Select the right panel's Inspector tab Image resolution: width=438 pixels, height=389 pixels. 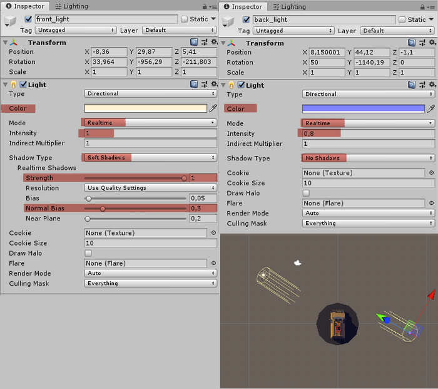(x=243, y=6)
